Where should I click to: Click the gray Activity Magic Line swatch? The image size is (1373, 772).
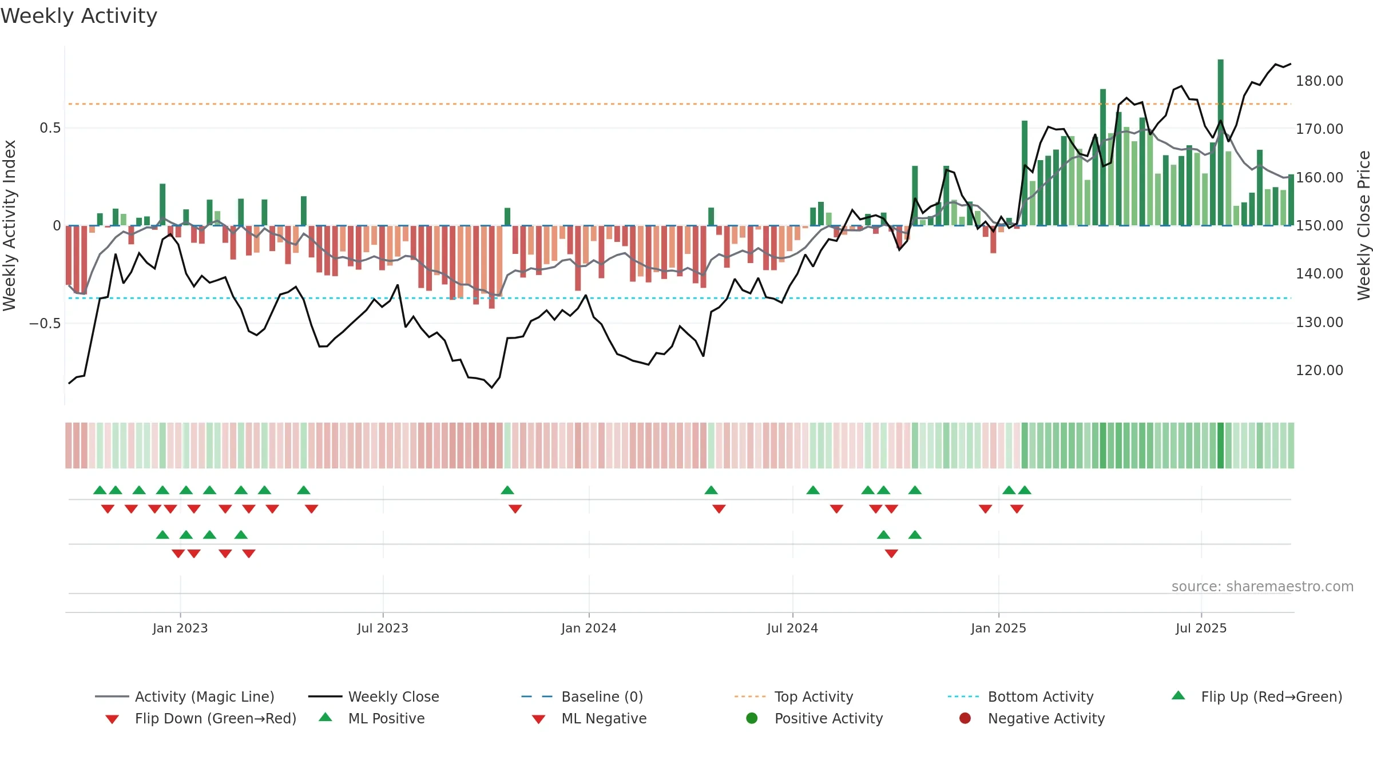(112, 697)
